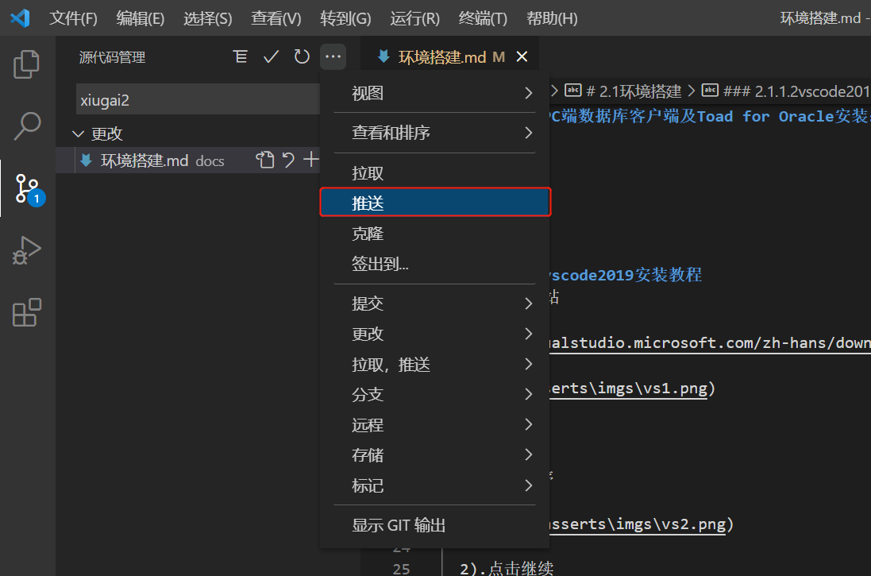Open the Extensions view icon
The image size is (871, 576).
(x=27, y=312)
